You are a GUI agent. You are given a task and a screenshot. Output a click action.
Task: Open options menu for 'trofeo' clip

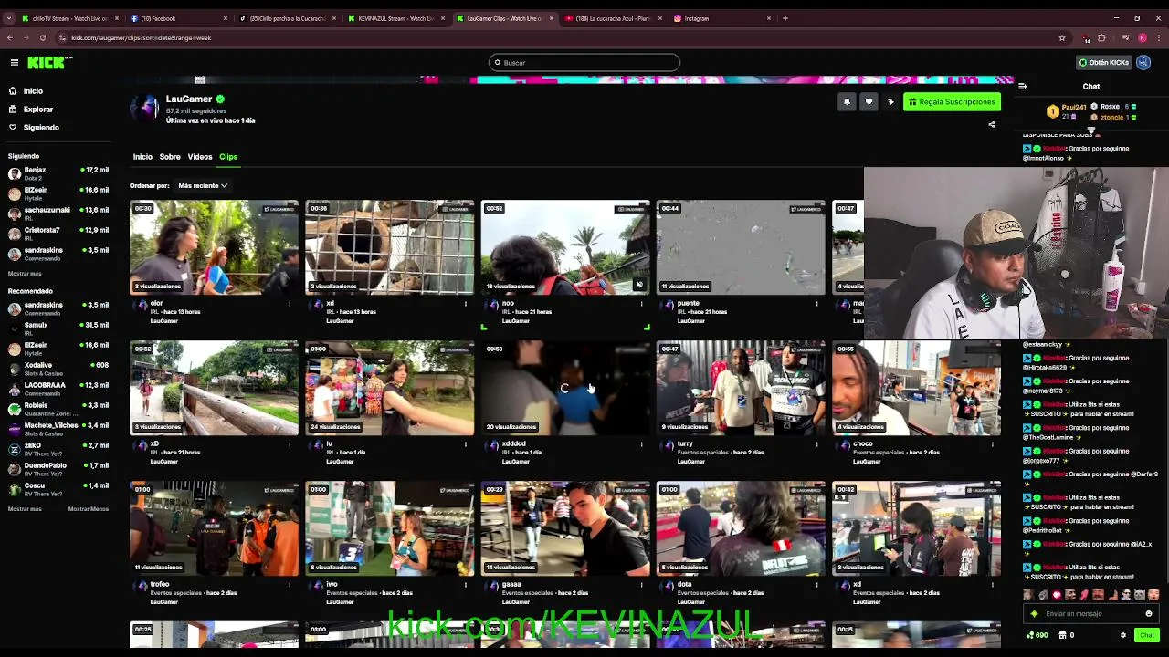pos(290,585)
